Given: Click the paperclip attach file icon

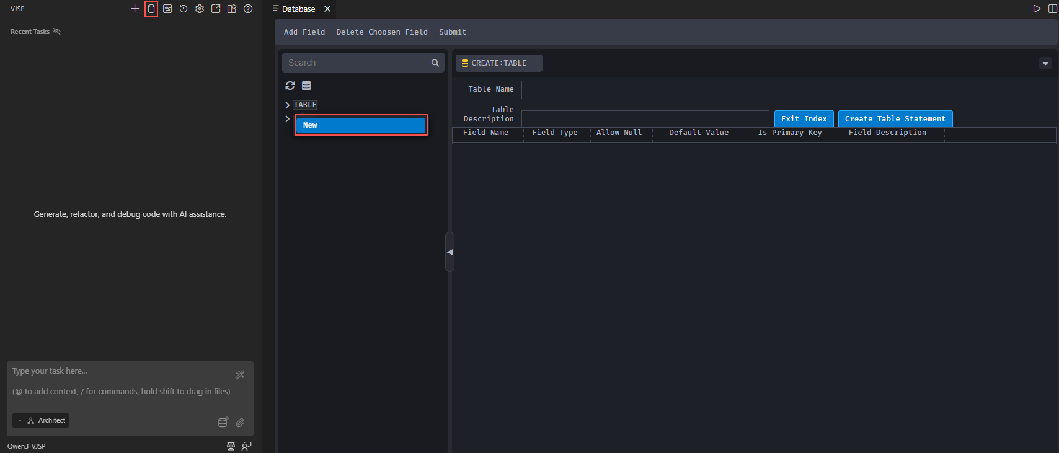Looking at the screenshot, I should pos(240,423).
